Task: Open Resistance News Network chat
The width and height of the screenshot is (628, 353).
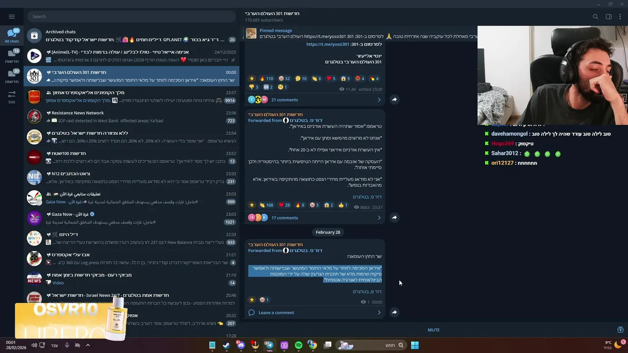Action: [x=131, y=117]
